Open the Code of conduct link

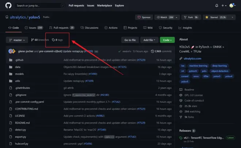[192, 100]
